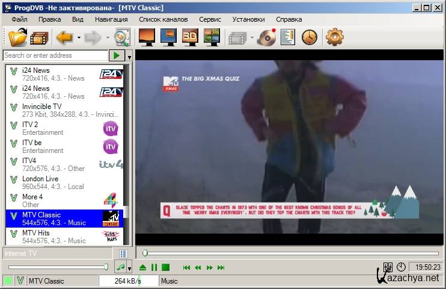Viewport: 446px width, 289px height.
Task: Click the search or enter address field
Action: 54,55
